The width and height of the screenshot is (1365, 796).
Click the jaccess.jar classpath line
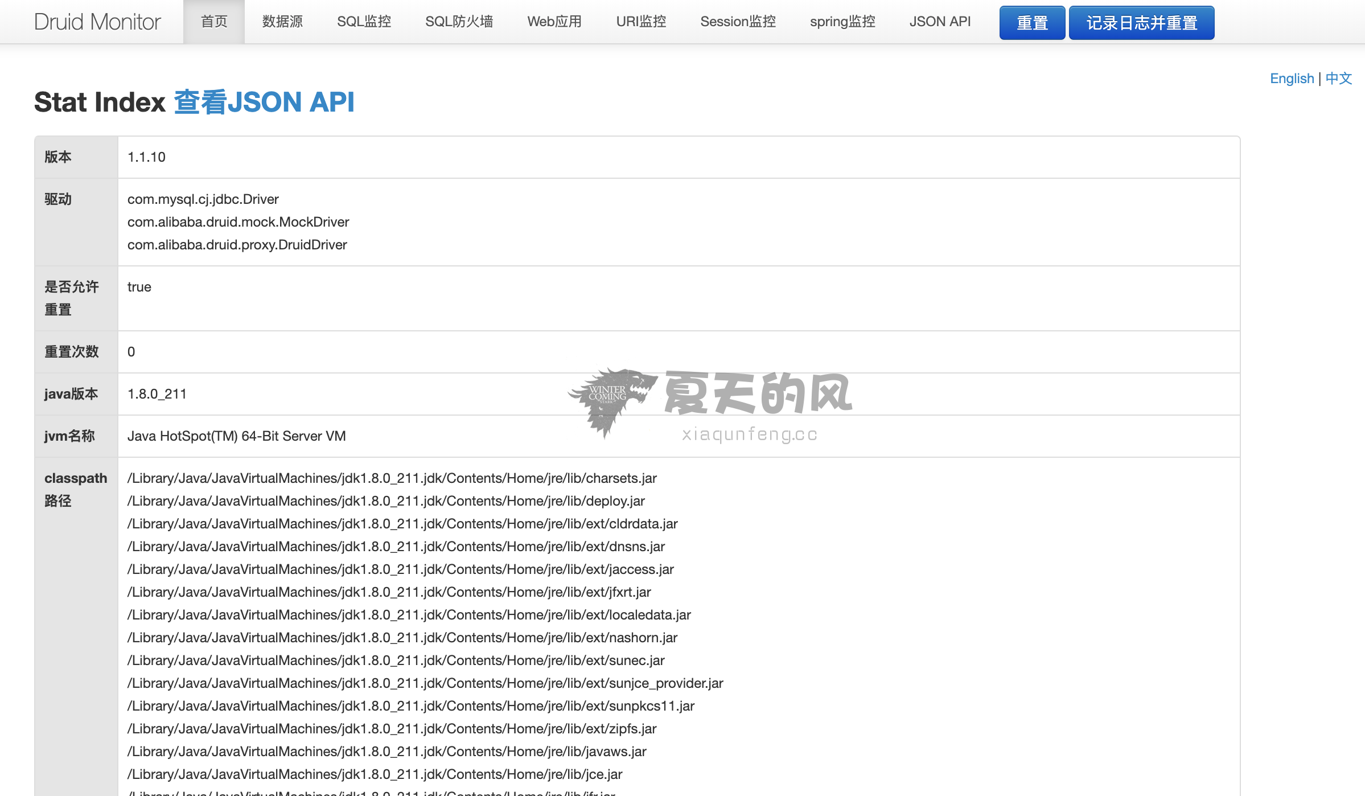[x=401, y=569]
